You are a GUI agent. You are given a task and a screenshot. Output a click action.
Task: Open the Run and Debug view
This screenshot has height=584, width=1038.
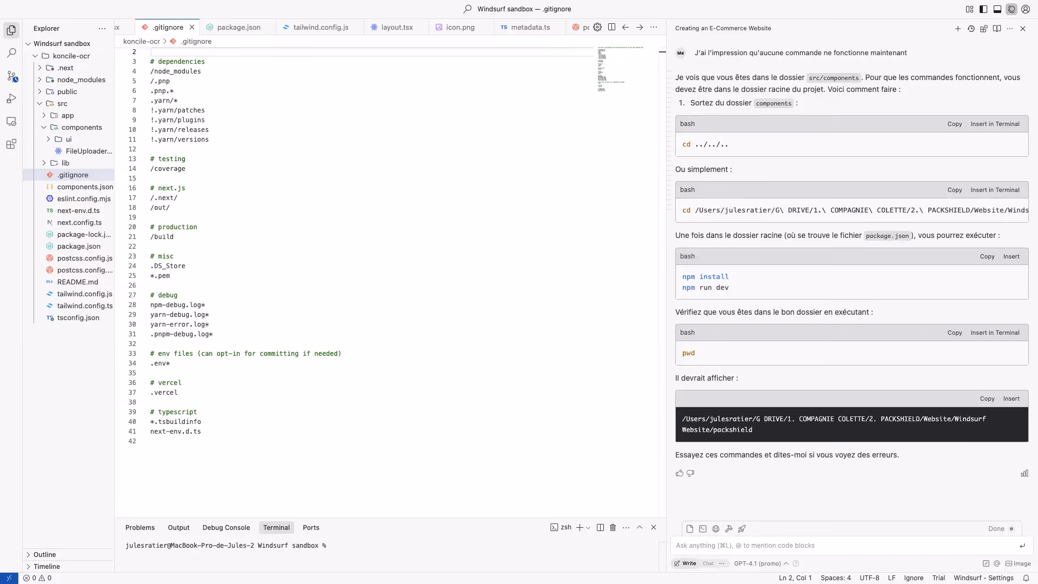11,99
